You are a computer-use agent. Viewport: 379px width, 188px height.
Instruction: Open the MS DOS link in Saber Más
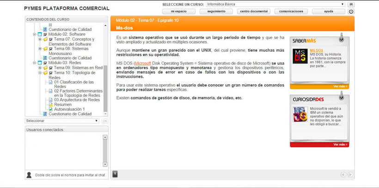pyautogui.click(x=317, y=51)
